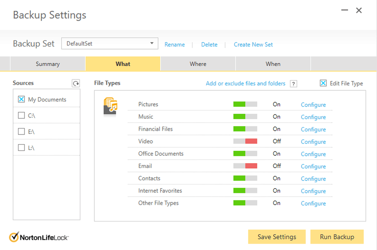Uncheck the Edit File Type checkbox

tap(323, 83)
